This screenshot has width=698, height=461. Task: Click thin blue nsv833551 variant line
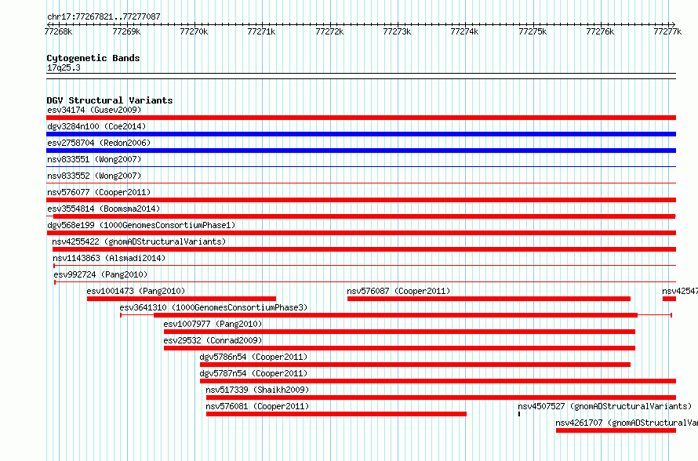coord(361,167)
